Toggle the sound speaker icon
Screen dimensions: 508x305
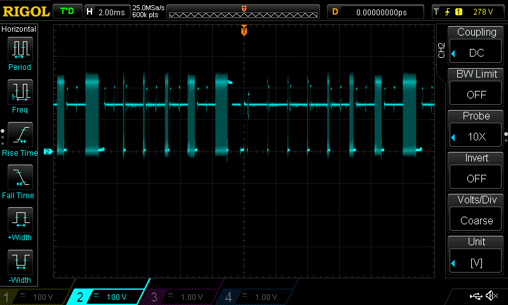(x=491, y=296)
